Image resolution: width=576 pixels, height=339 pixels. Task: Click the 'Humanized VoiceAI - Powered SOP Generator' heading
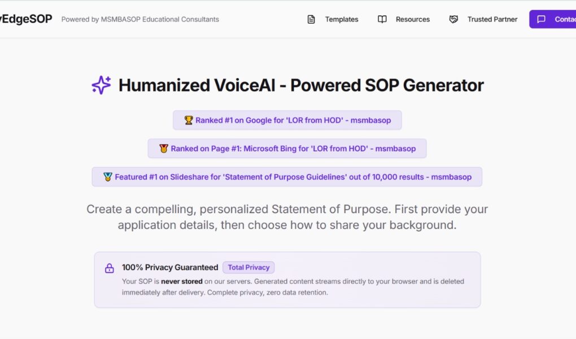click(x=301, y=85)
